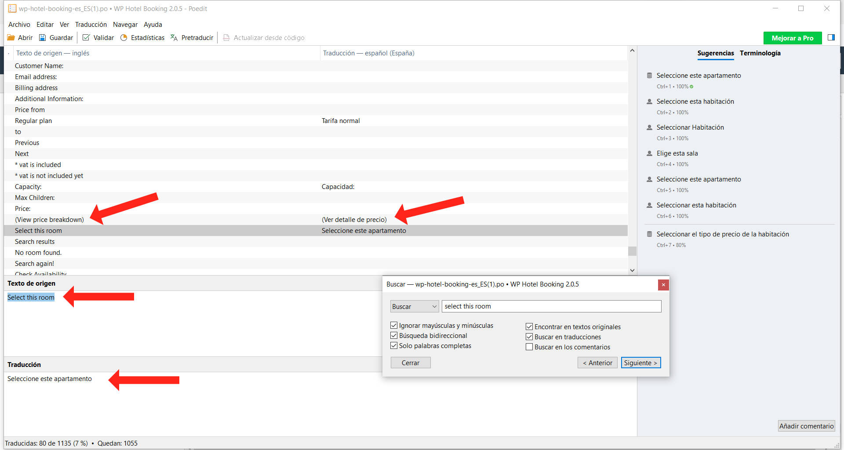The width and height of the screenshot is (844, 450).
Task: Open the Ayuda menu
Action: click(153, 25)
